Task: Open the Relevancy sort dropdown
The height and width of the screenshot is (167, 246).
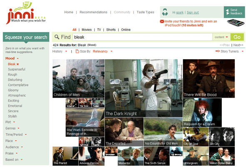Action: click(x=103, y=51)
